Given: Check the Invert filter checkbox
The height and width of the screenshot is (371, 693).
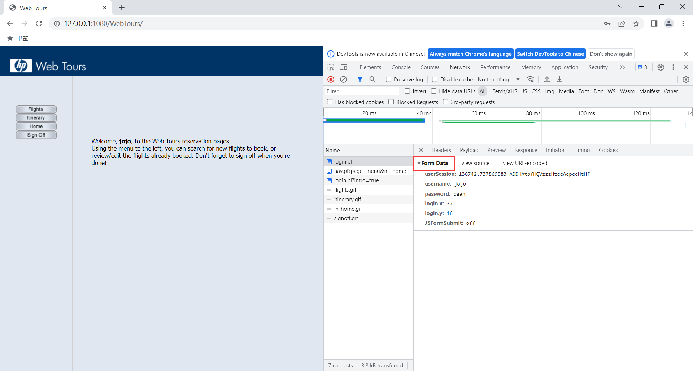Looking at the screenshot, I should pos(407,91).
